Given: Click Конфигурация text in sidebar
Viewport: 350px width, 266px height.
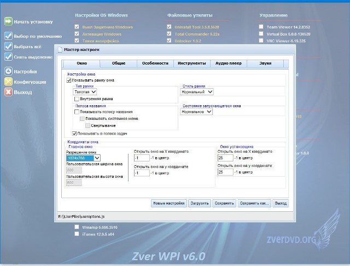Looking at the screenshot, I should pos(30,82).
